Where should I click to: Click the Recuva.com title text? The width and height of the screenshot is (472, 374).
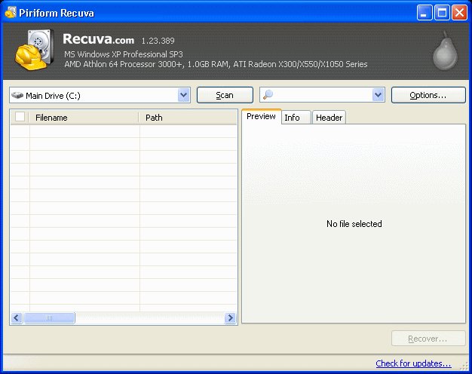(x=99, y=39)
